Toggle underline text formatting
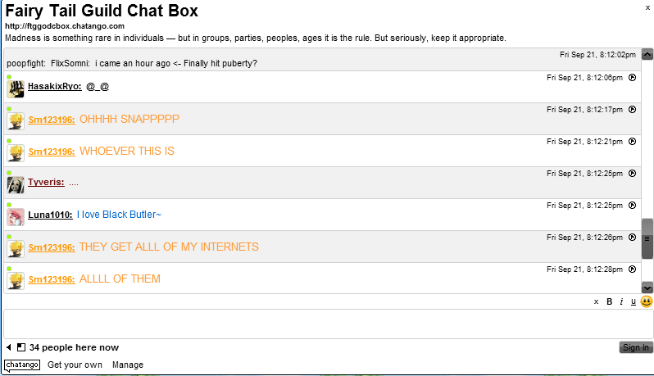Image resolution: width=654 pixels, height=376 pixels. coord(633,302)
